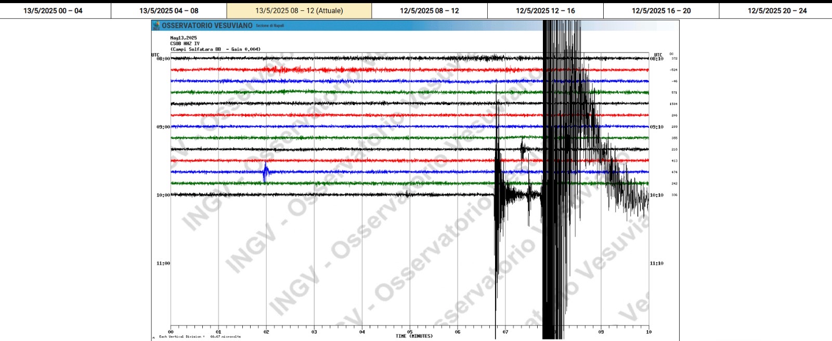Click the 10:10 label on right axis
832x341 pixels.
657,195
